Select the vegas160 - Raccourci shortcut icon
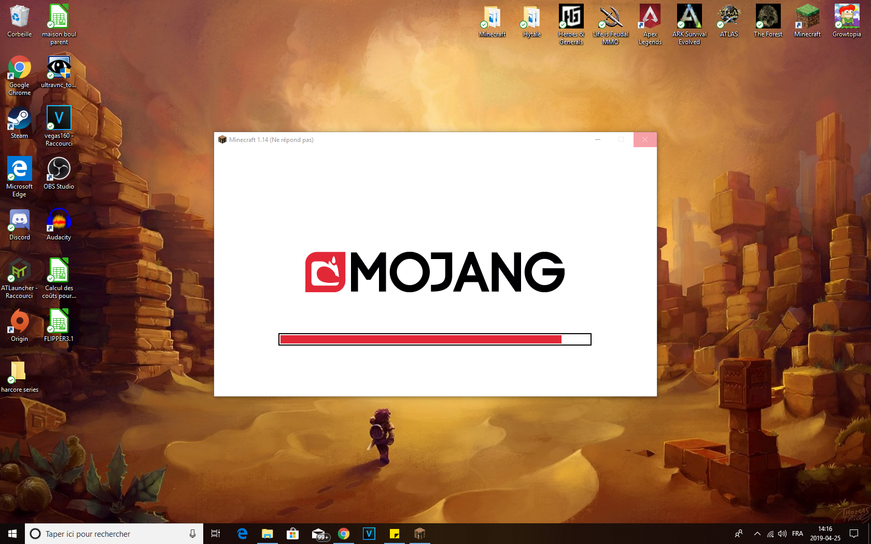Viewport: 871px width, 544px height. coord(59,126)
